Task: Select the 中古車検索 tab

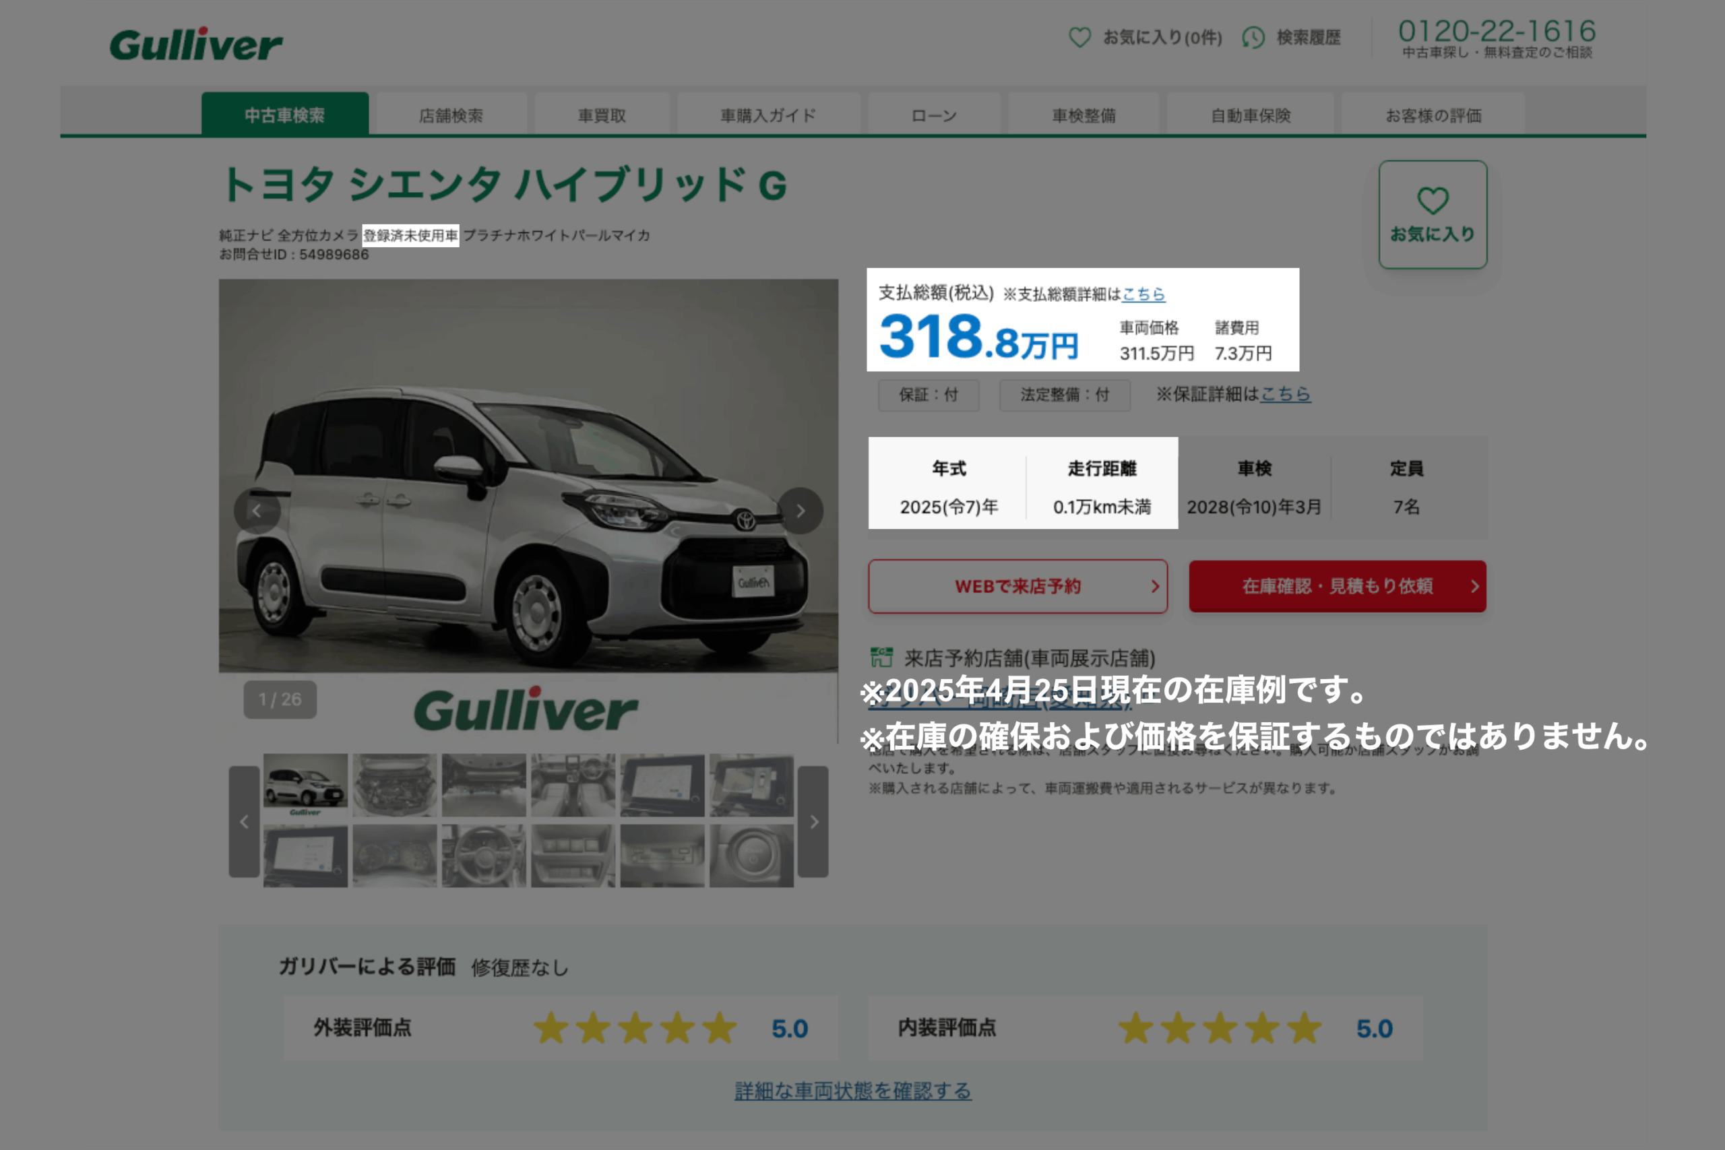Action: [x=284, y=115]
